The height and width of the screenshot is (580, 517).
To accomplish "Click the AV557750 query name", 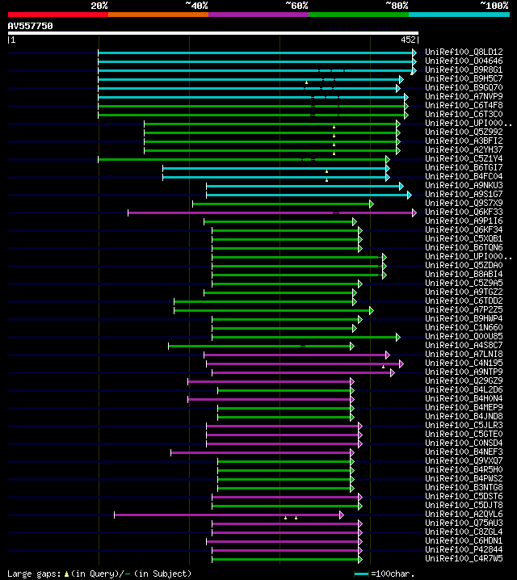I will pyautogui.click(x=31, y=26).
